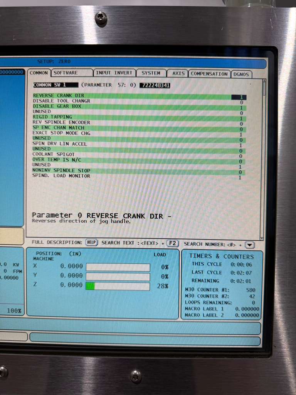Toggle the RIGID TAPPING bit value
This screenshot has width=296, height=395.
pos(240,119)
